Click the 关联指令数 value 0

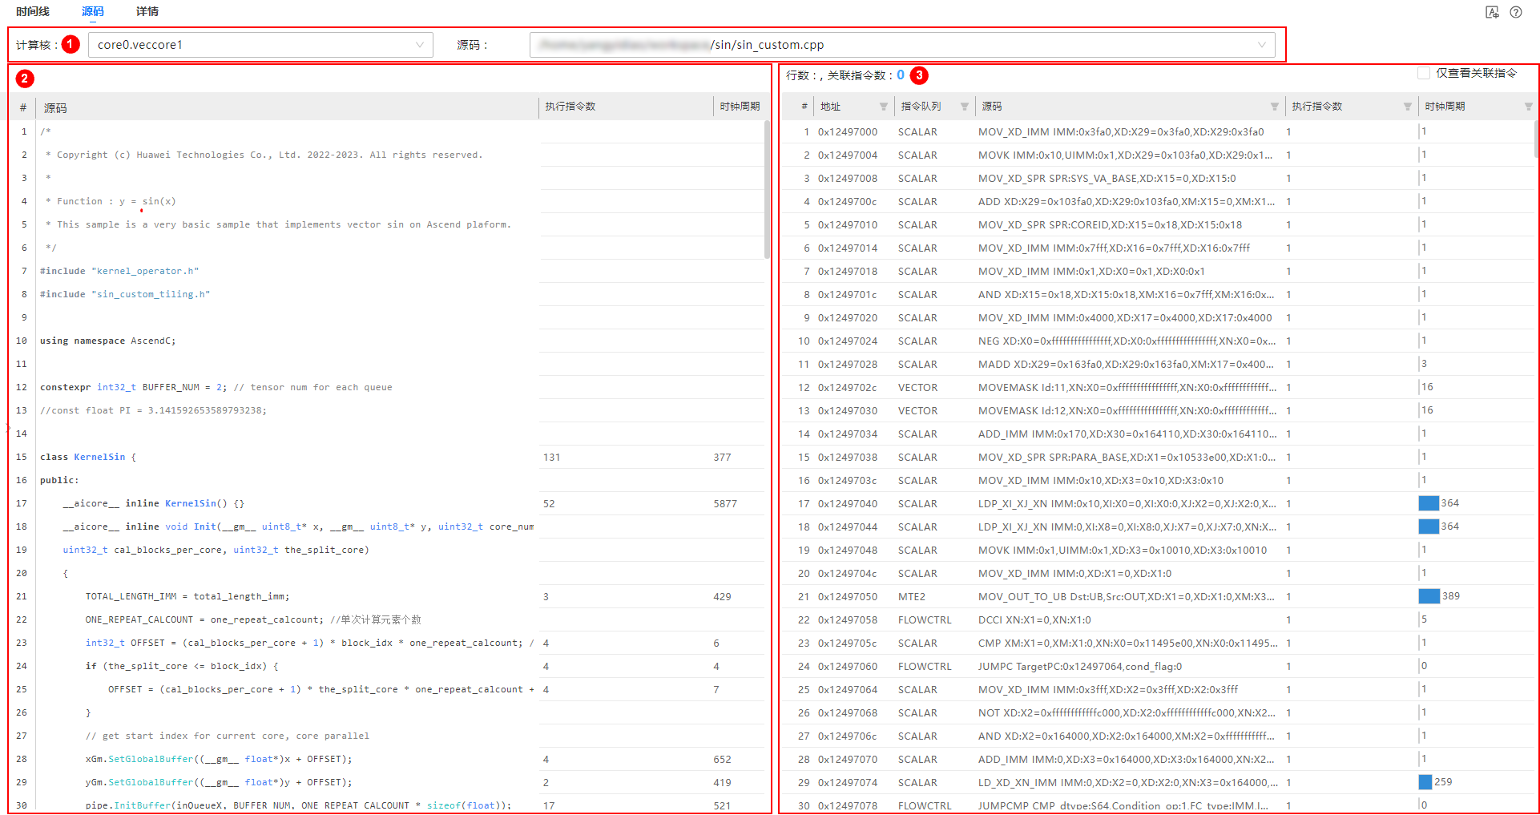901,75
